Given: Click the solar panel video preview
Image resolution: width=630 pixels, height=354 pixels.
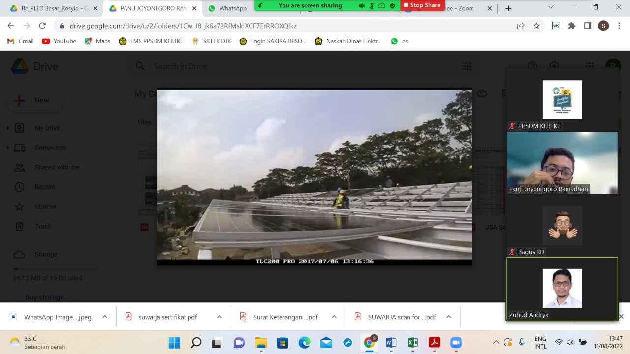Looking at the screenshot, I should click(315, 177).
